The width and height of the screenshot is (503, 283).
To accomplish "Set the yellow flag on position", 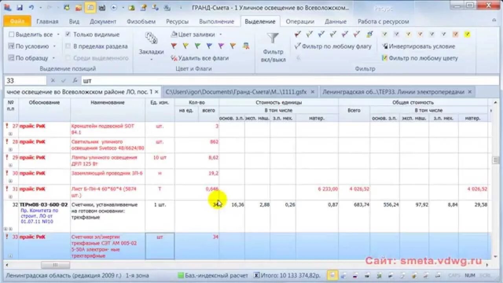I will point(185,46).
